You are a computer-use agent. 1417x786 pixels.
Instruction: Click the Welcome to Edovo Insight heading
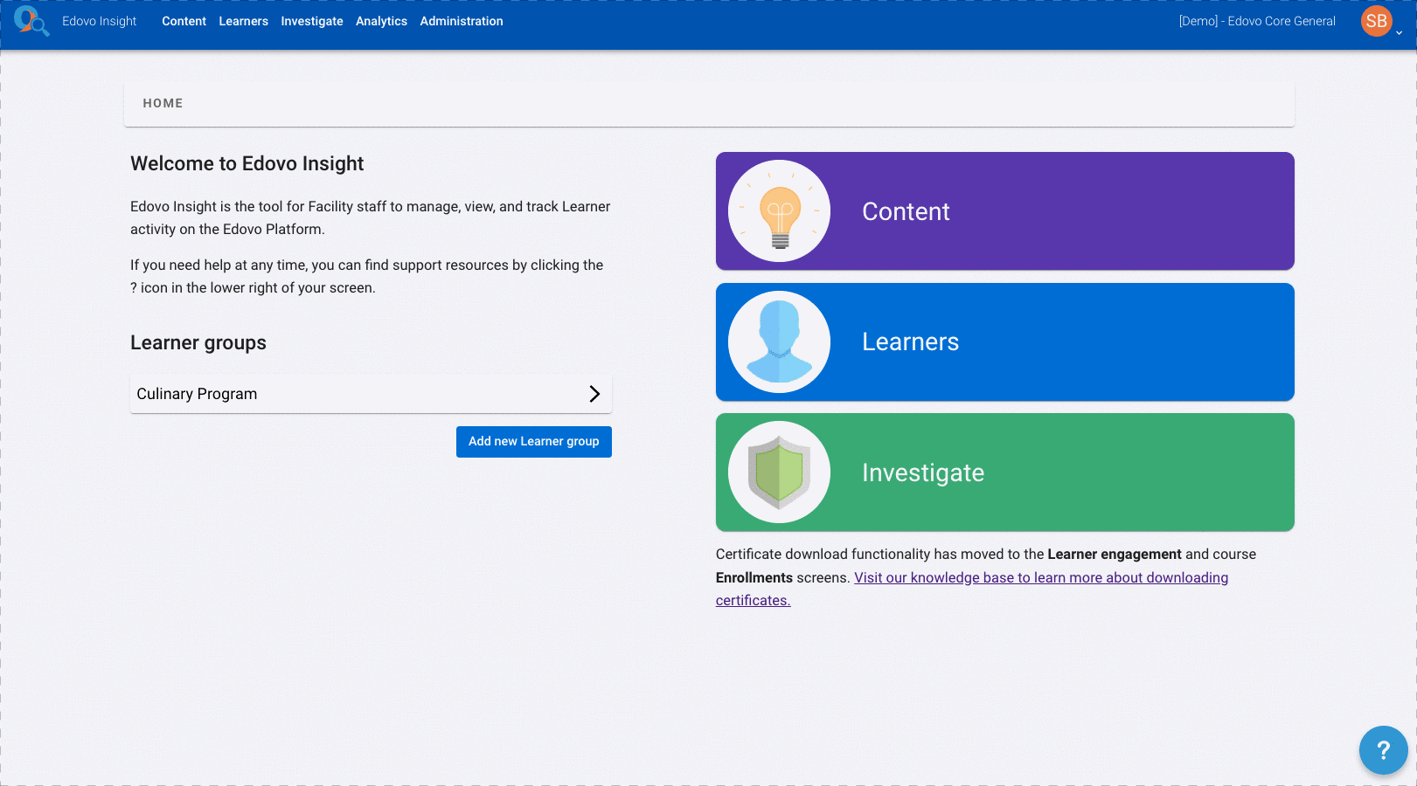pos(247,163)
